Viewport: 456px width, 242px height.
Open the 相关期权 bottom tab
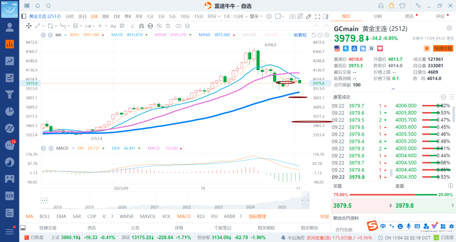click(266, 228)
